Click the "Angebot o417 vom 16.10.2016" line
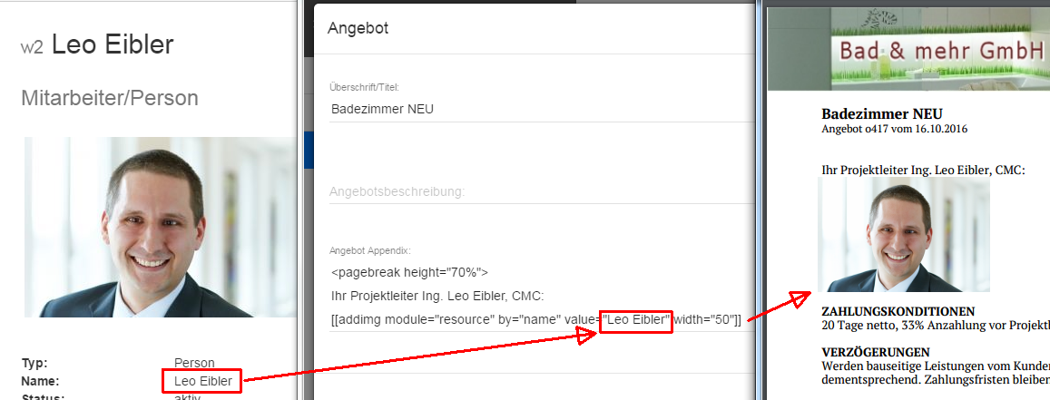This screenshot has height=400, width=1050. click(x=894, y=130)
